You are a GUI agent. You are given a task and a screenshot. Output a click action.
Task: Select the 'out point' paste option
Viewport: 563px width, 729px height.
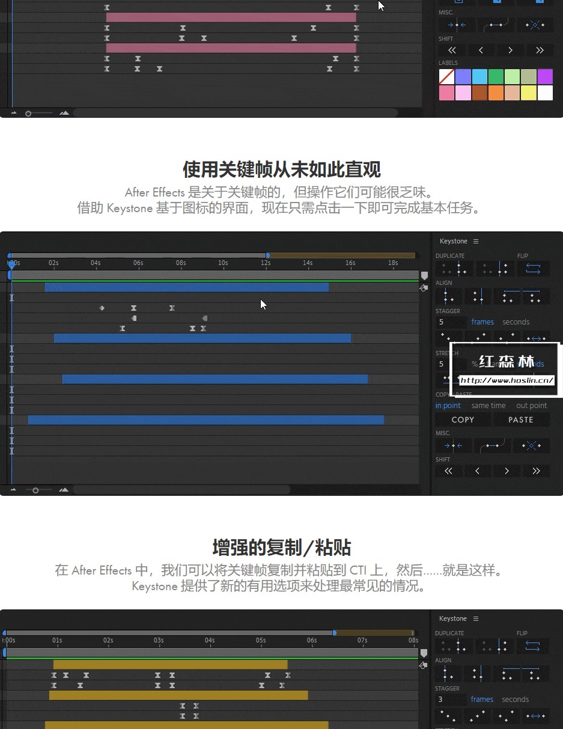coord(532,406)
